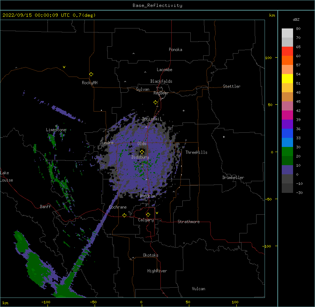Image resolution: width=315 pixels, height=307 pixels.
Task: Click the Lake Louise label
Action: pos(7,176)
